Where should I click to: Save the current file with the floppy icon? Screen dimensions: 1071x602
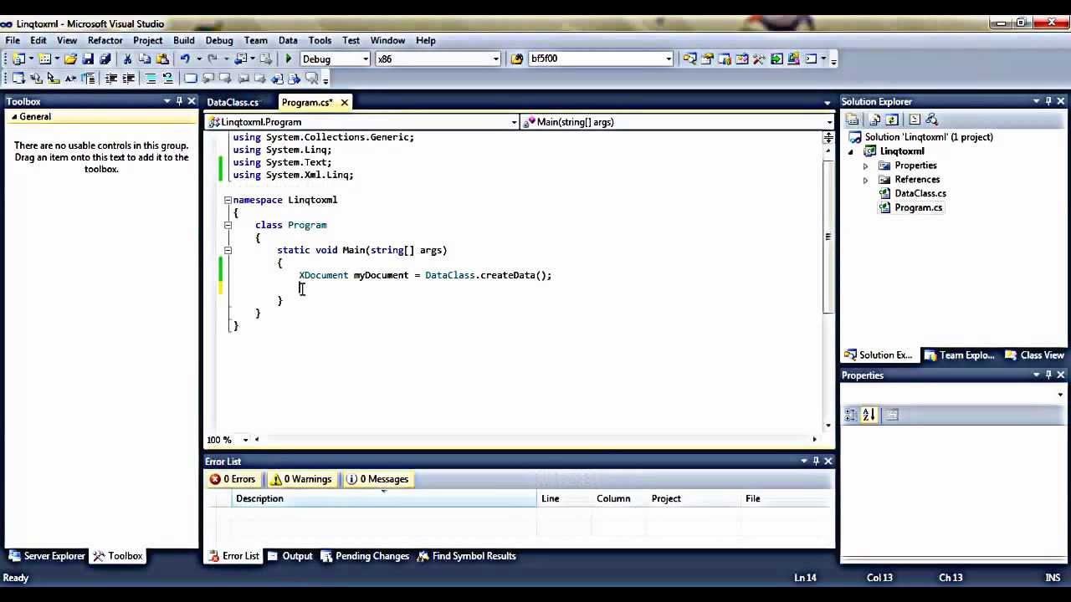coord(88,59)
